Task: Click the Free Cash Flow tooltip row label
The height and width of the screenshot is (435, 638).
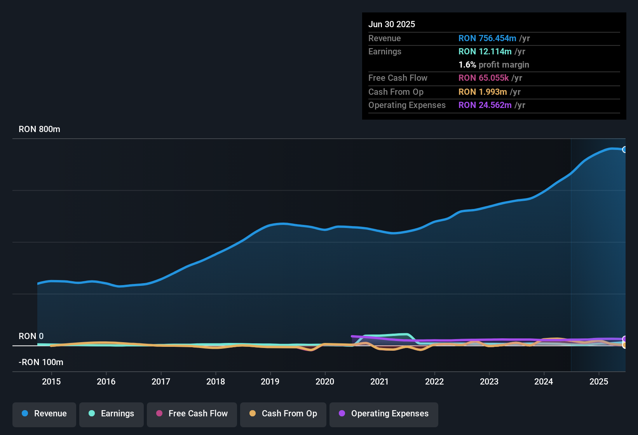Action: tap(398, 78)
